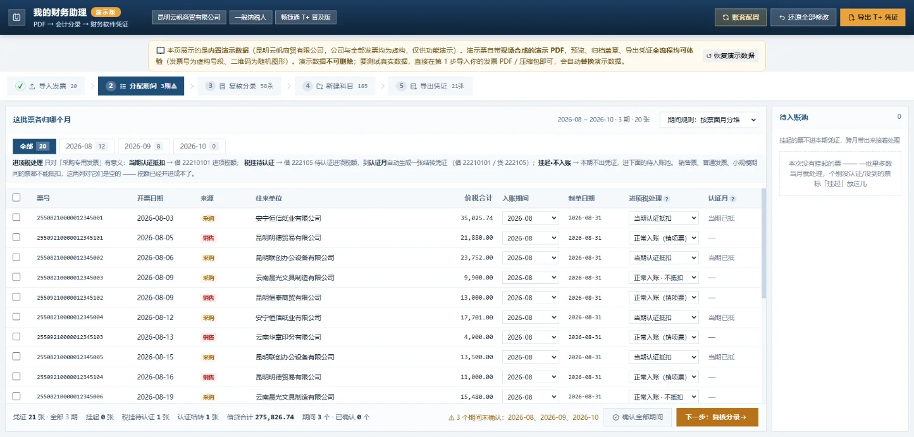Open 进项税处理 dropdown for 17,701.00 row
Image resolution: width=914 pixels, height=437 pixels.
pos(664,317)
